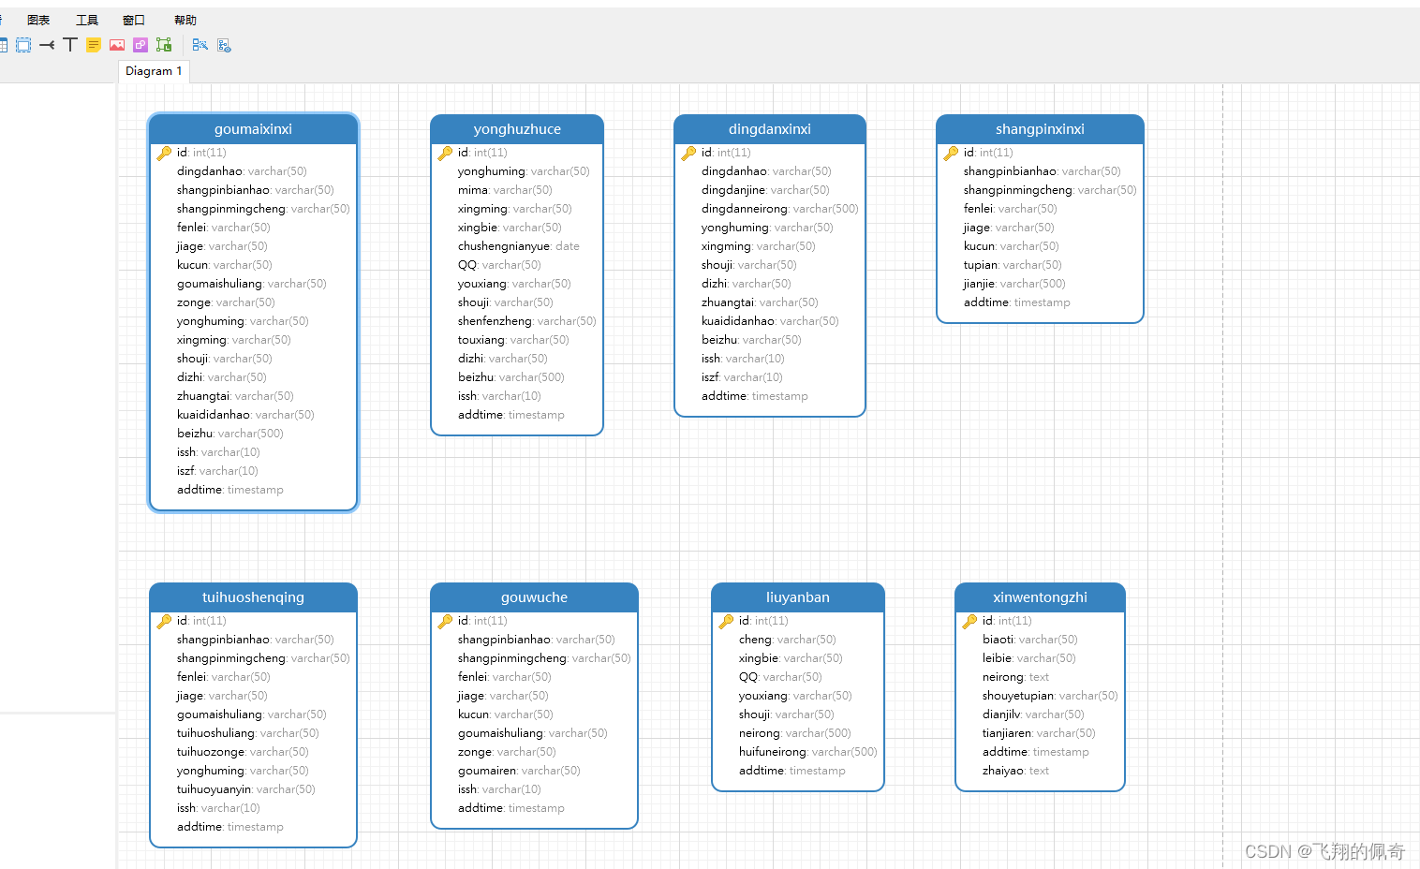The height and width of the screenshot is (869, 1420).
Task: Click mima field in yonghuzhuce table
Action: pos(505,190)
